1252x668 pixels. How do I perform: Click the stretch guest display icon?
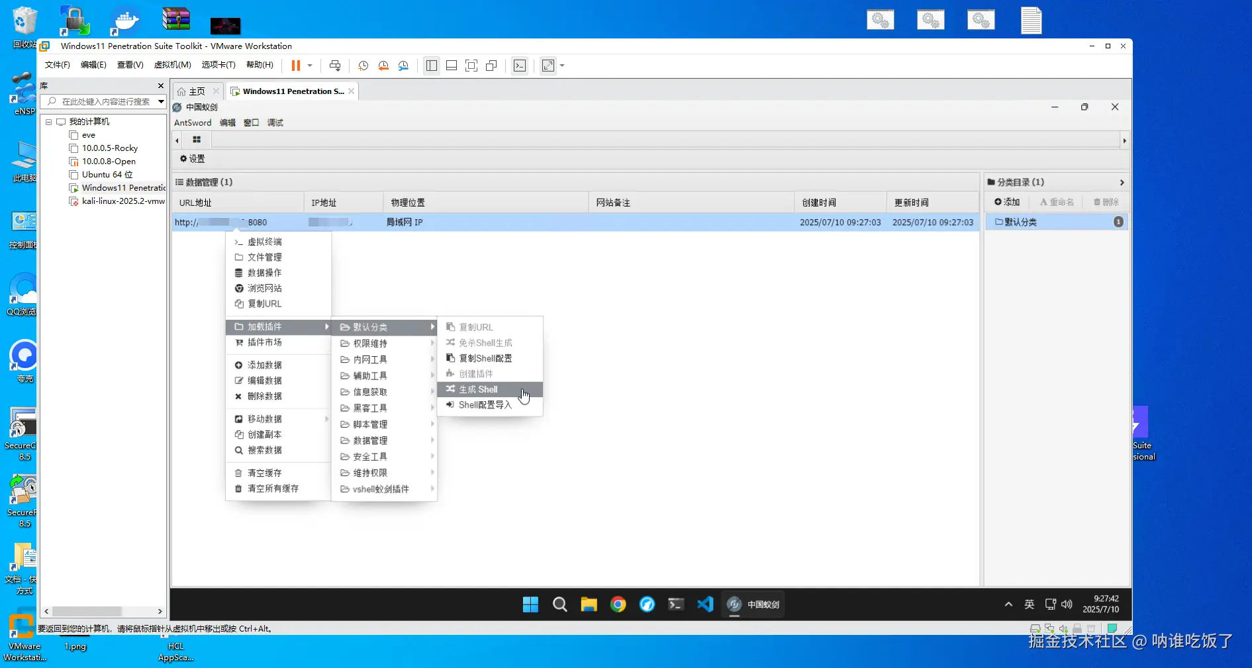click(548, 66)
